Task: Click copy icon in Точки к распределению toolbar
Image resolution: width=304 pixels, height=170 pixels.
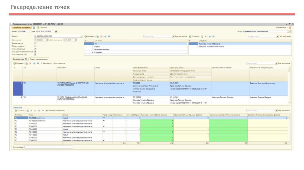Action: [26, 63]
